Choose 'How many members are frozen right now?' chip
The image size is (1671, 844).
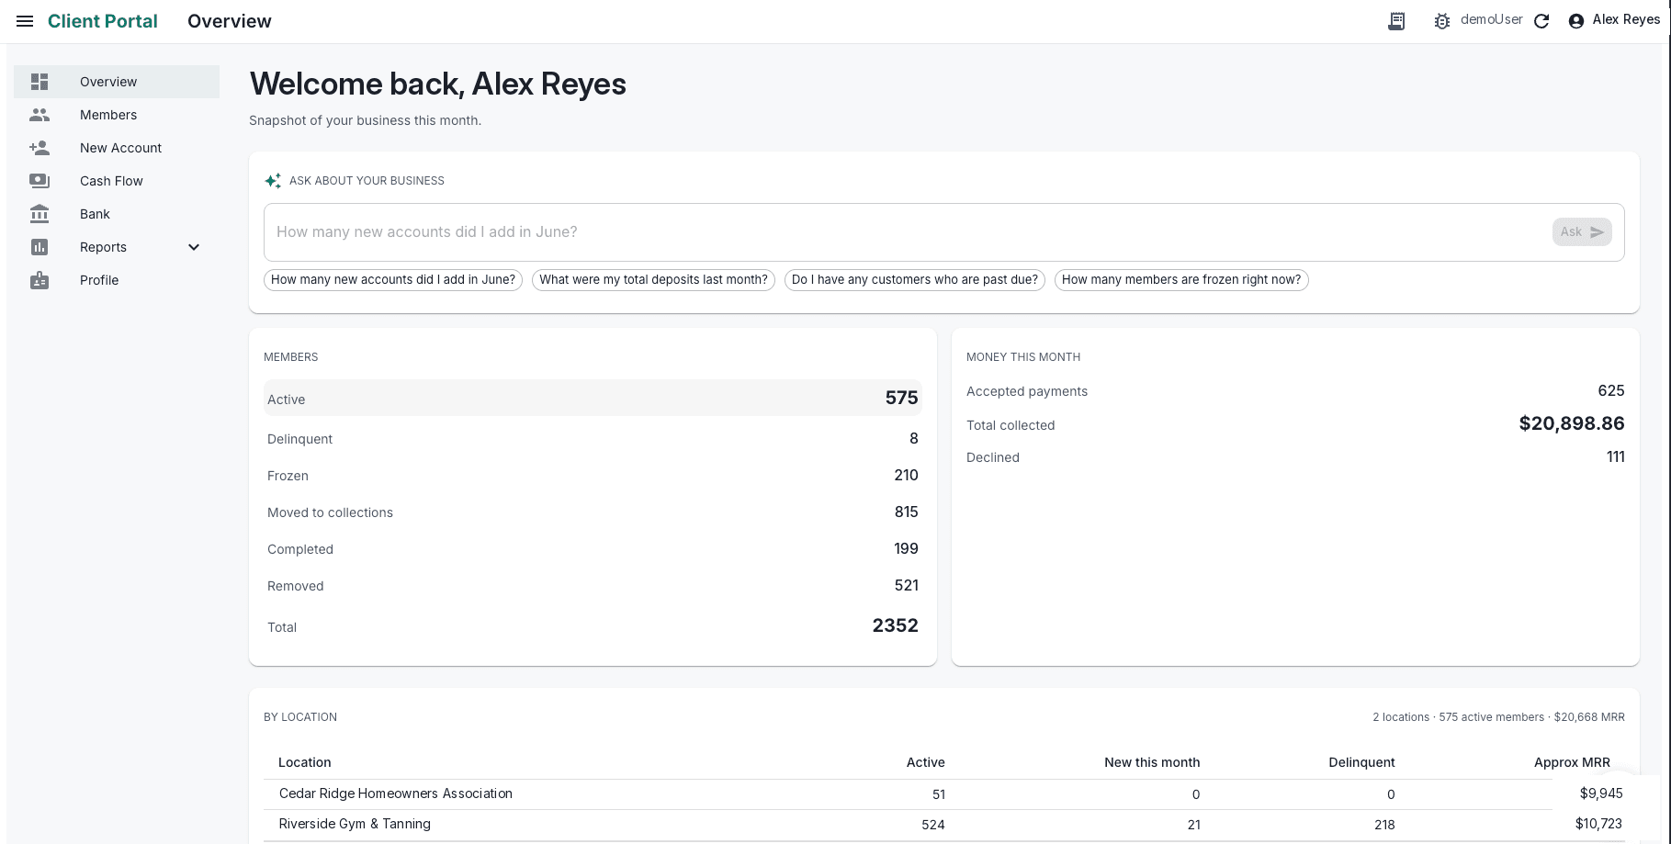click(x=1181, y=280)
